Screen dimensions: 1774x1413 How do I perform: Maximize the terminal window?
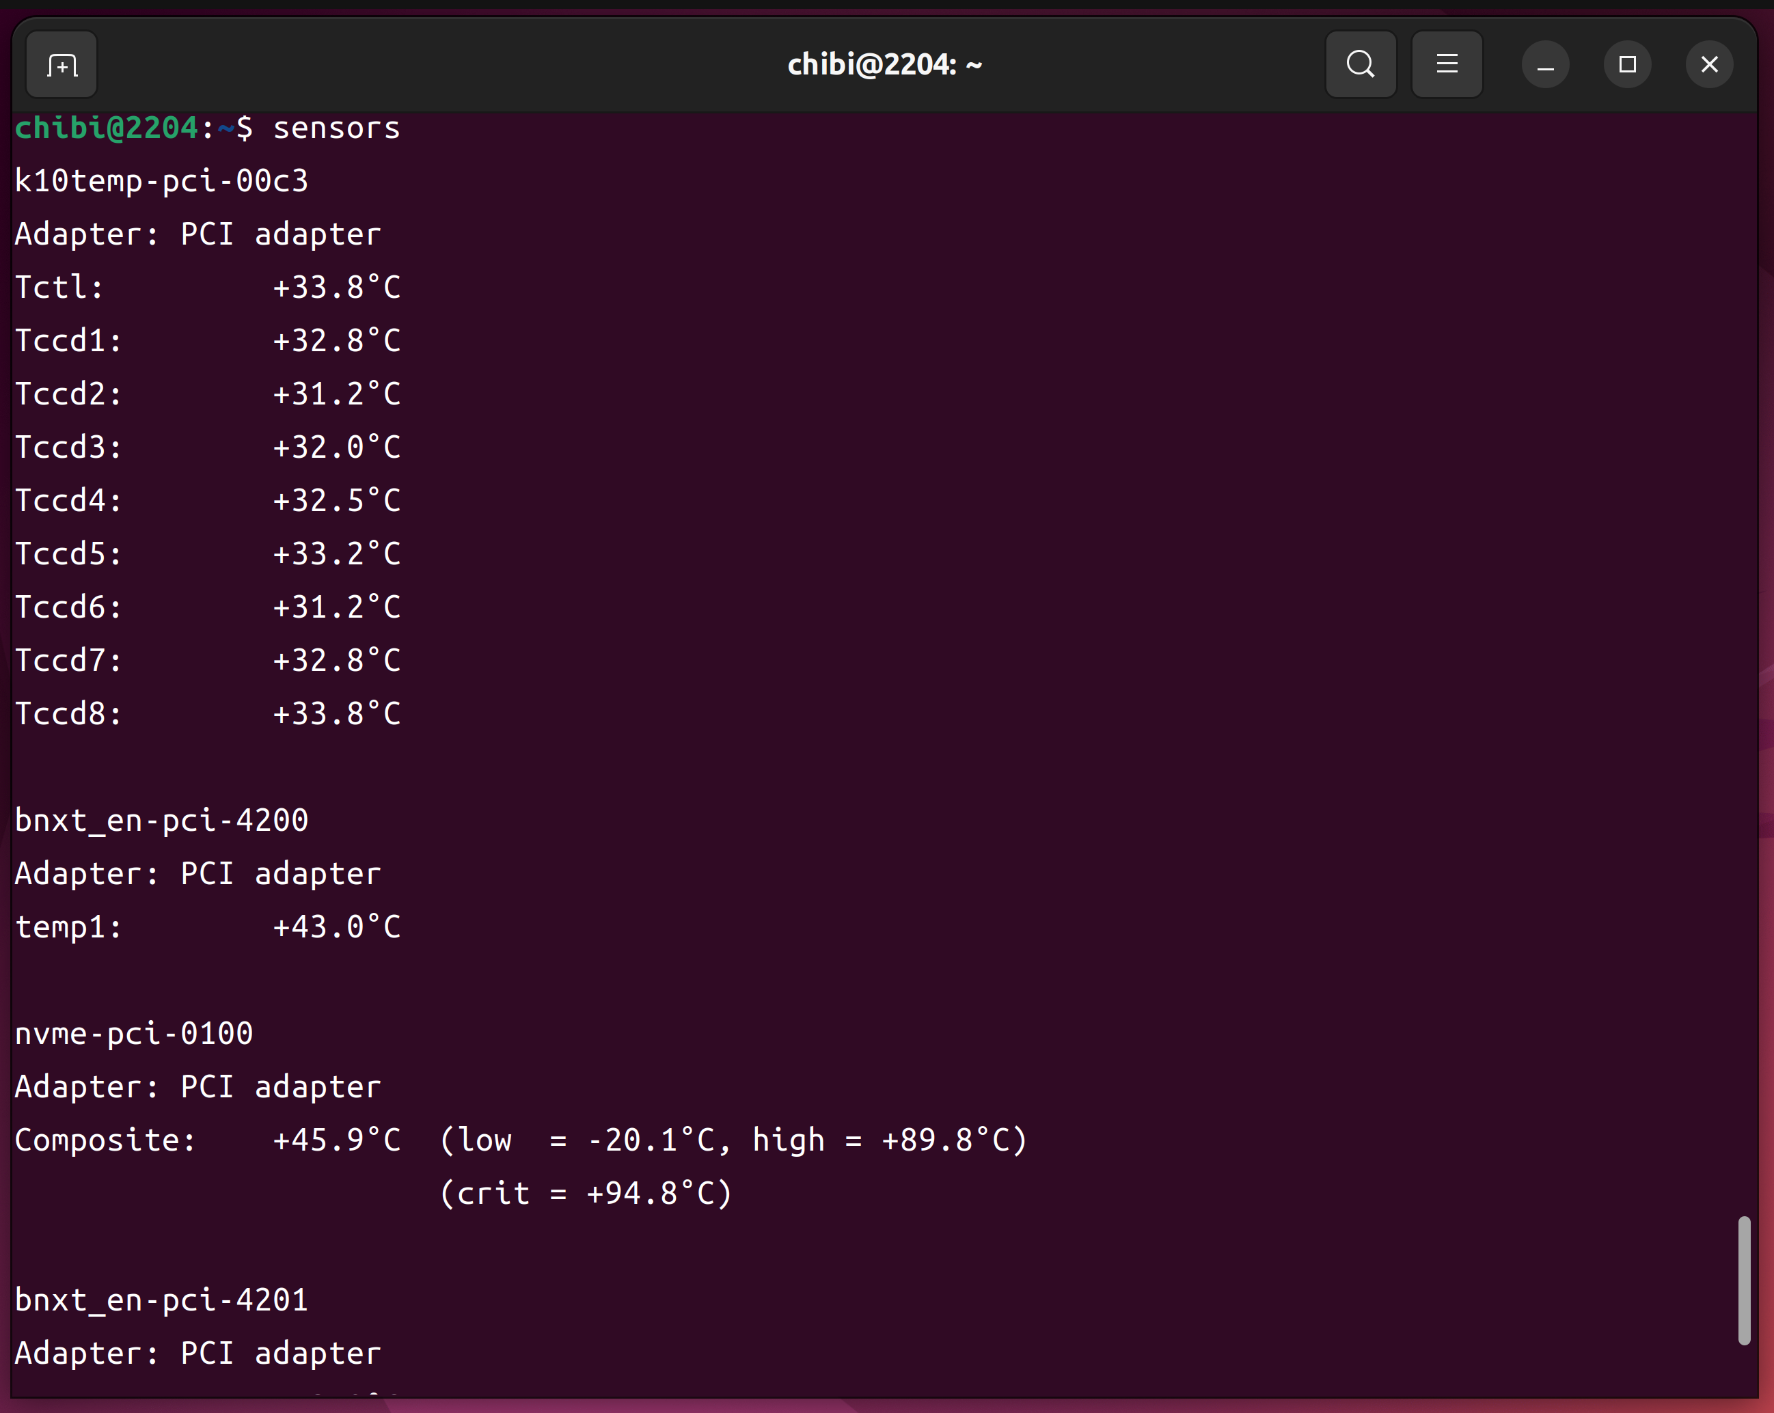click(1626, 65)
